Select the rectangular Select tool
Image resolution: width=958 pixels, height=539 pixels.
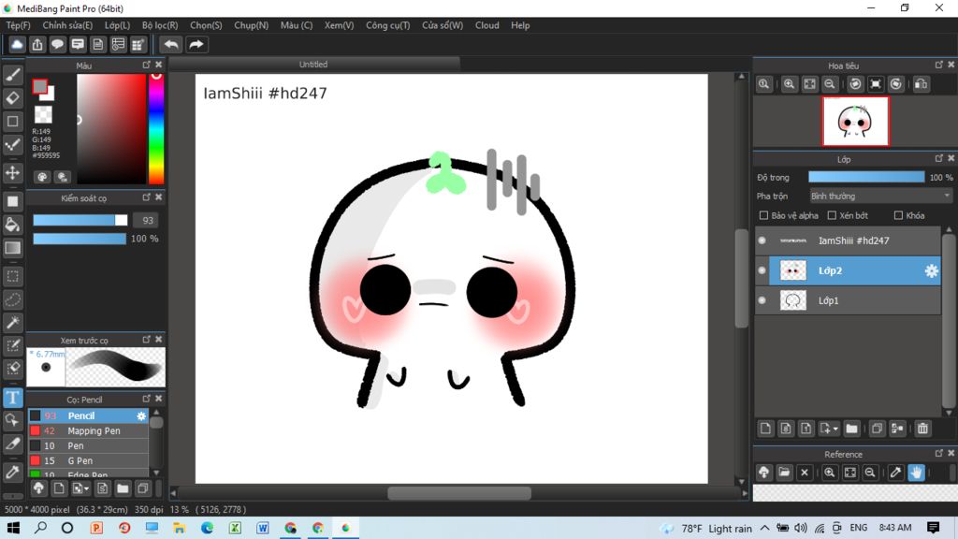13,276
